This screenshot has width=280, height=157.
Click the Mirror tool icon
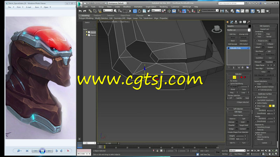coord(222,11)
